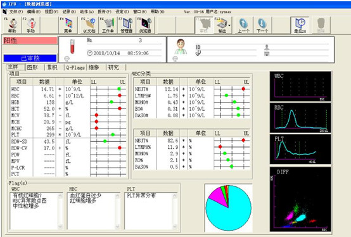The width and height of the screenshot is (351, 237).
Task: Click the F1 帮助 help icon
Action: (12, 25)
